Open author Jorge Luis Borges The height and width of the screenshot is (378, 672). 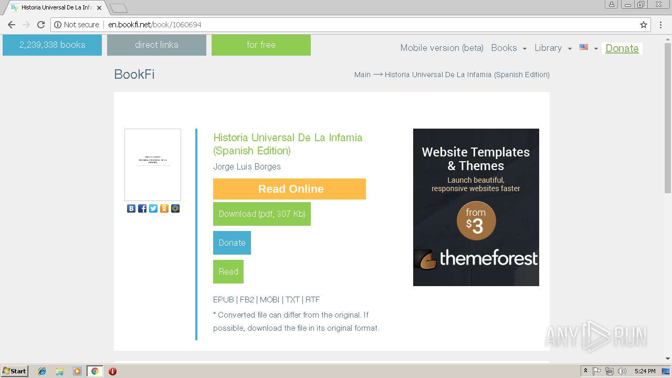247,166
